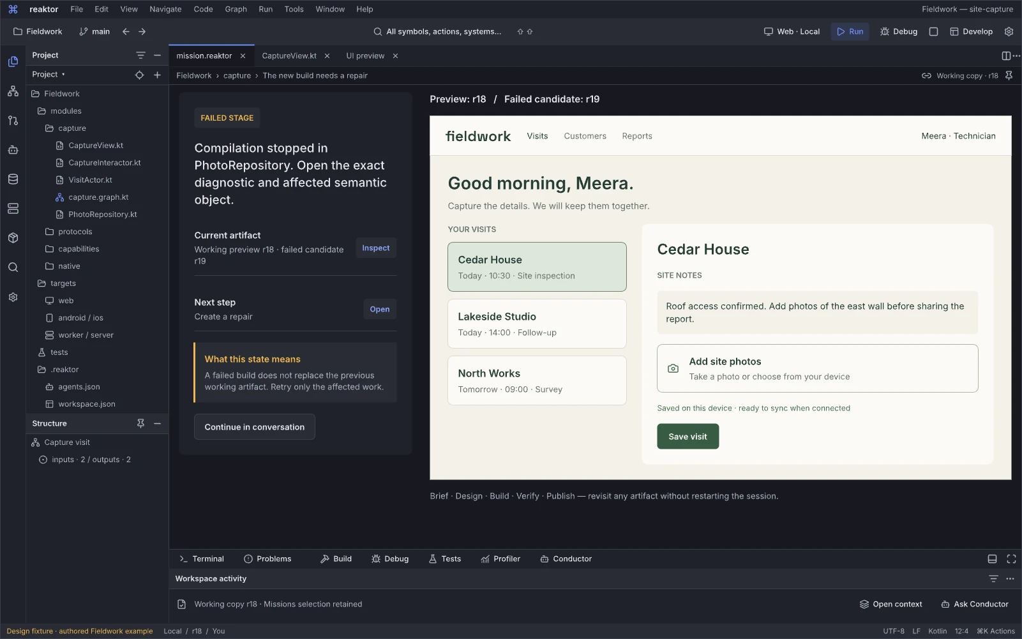Open the Profiler bottom tab
Viewport: 1022px width, 639px height.
(500, 559)
